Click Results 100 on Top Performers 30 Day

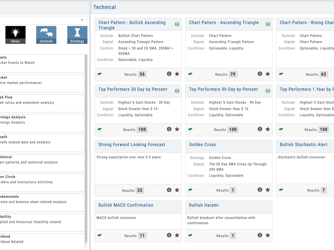click(x=142, y=129)
